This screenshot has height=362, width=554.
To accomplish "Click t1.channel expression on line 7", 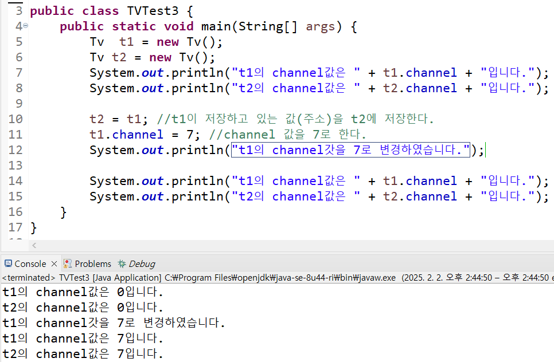I will (420, 73).
